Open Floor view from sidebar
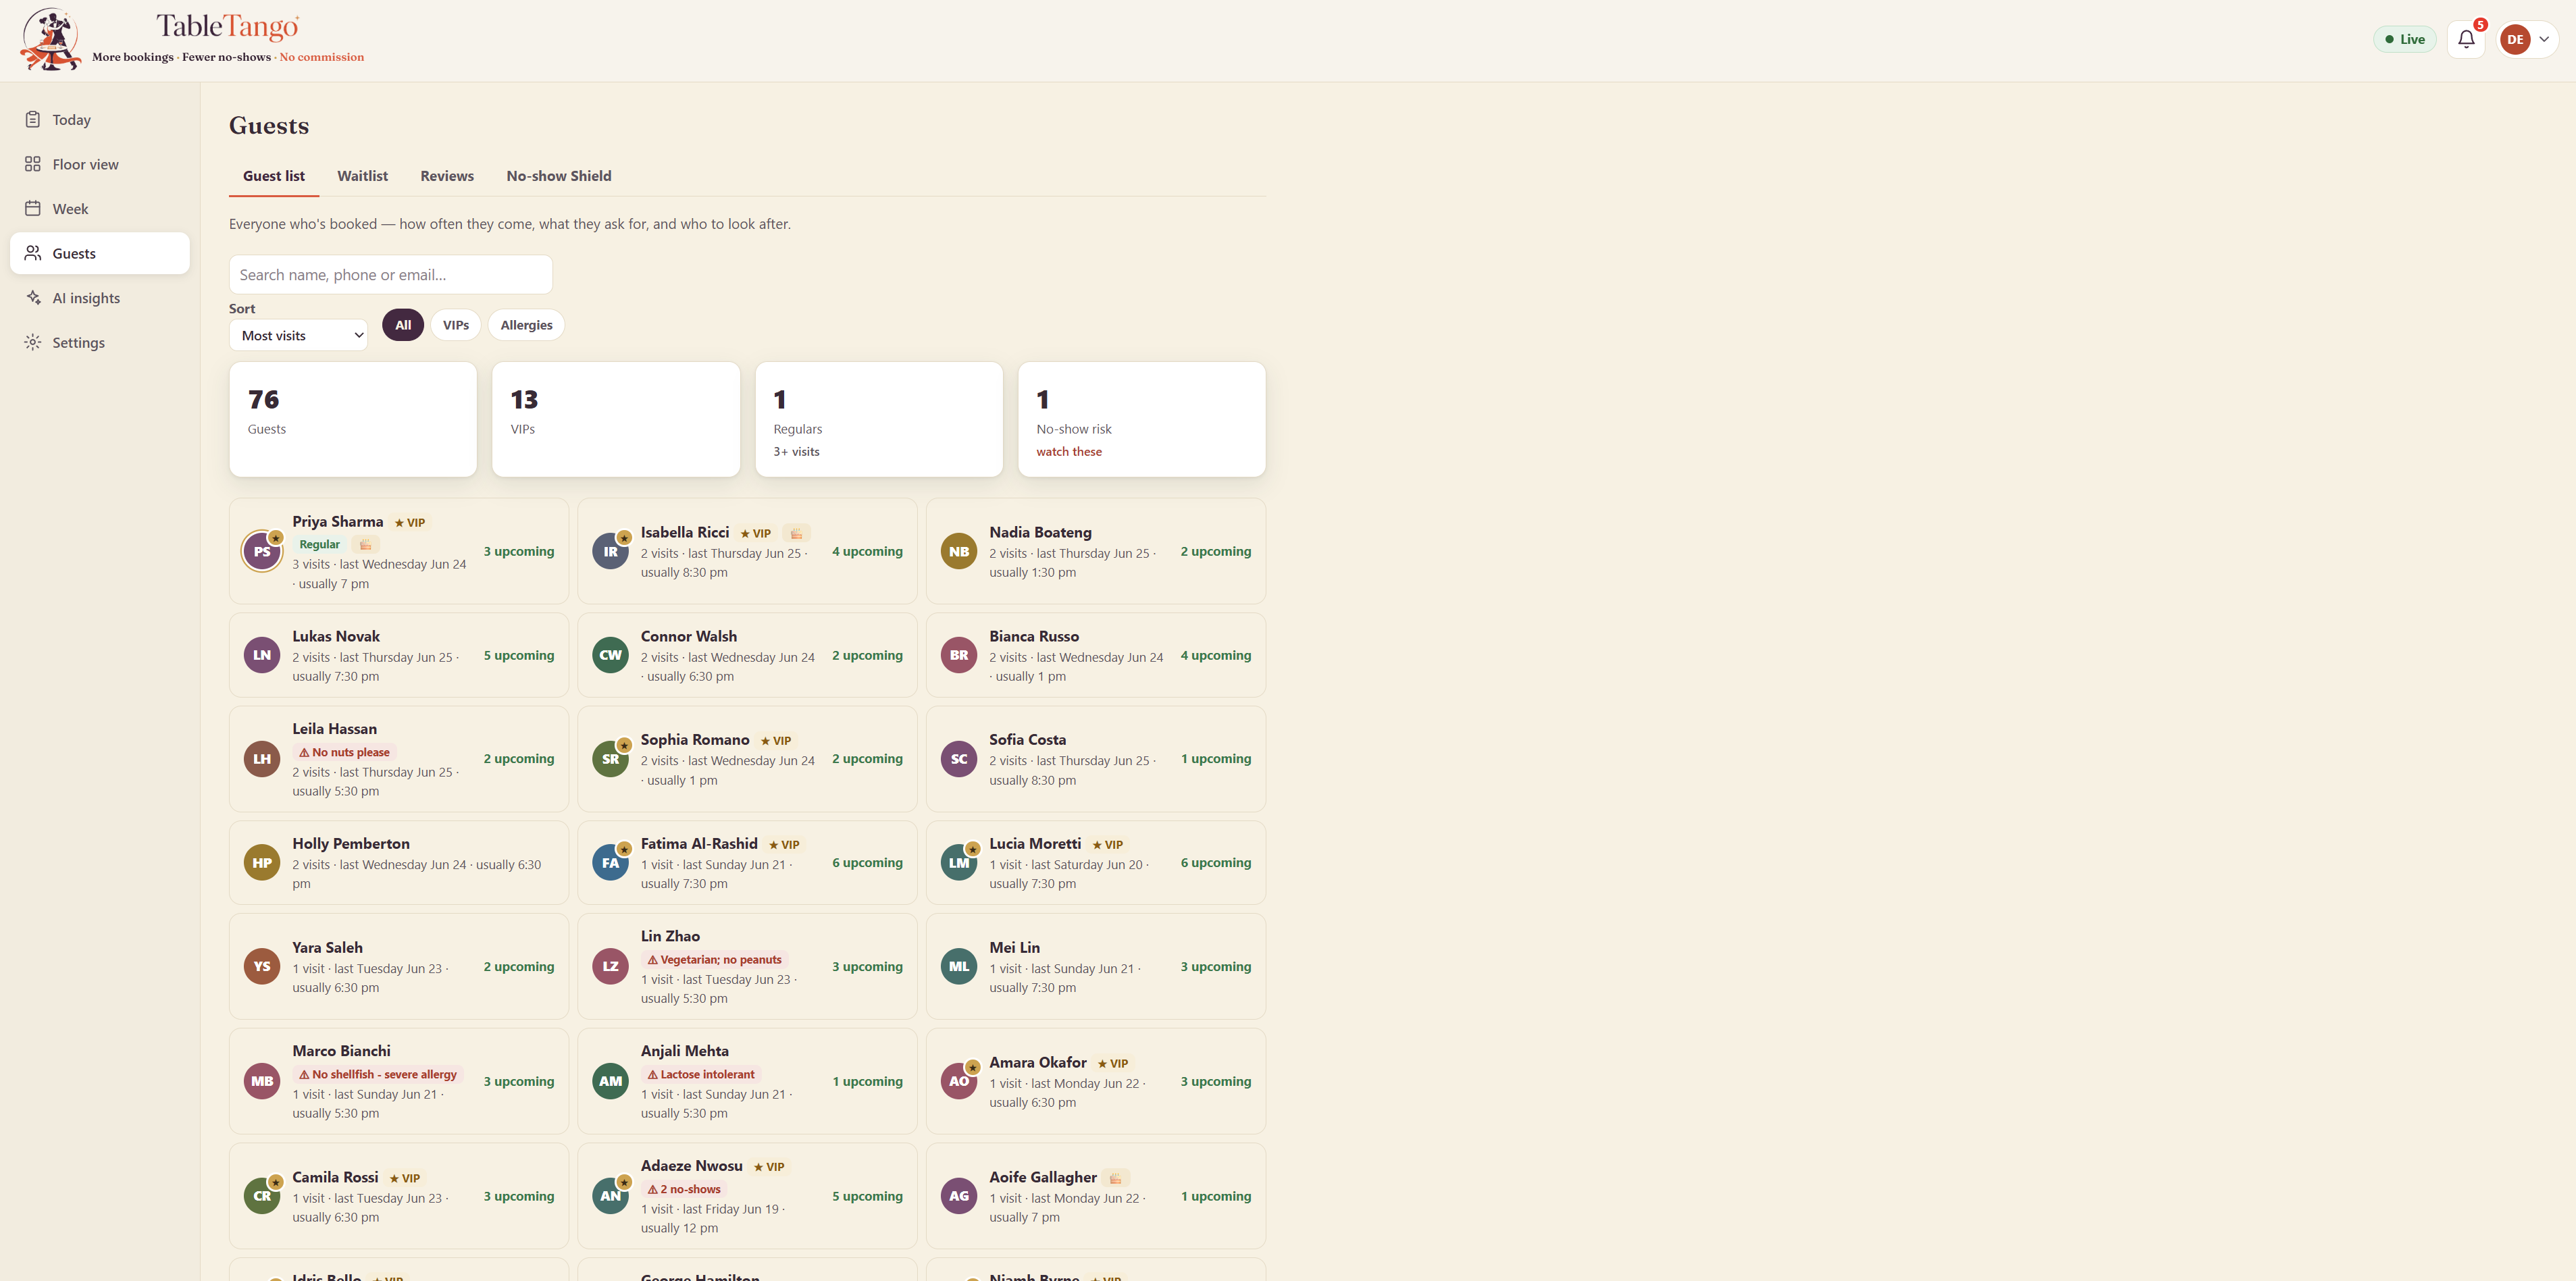 click(100, 164)
